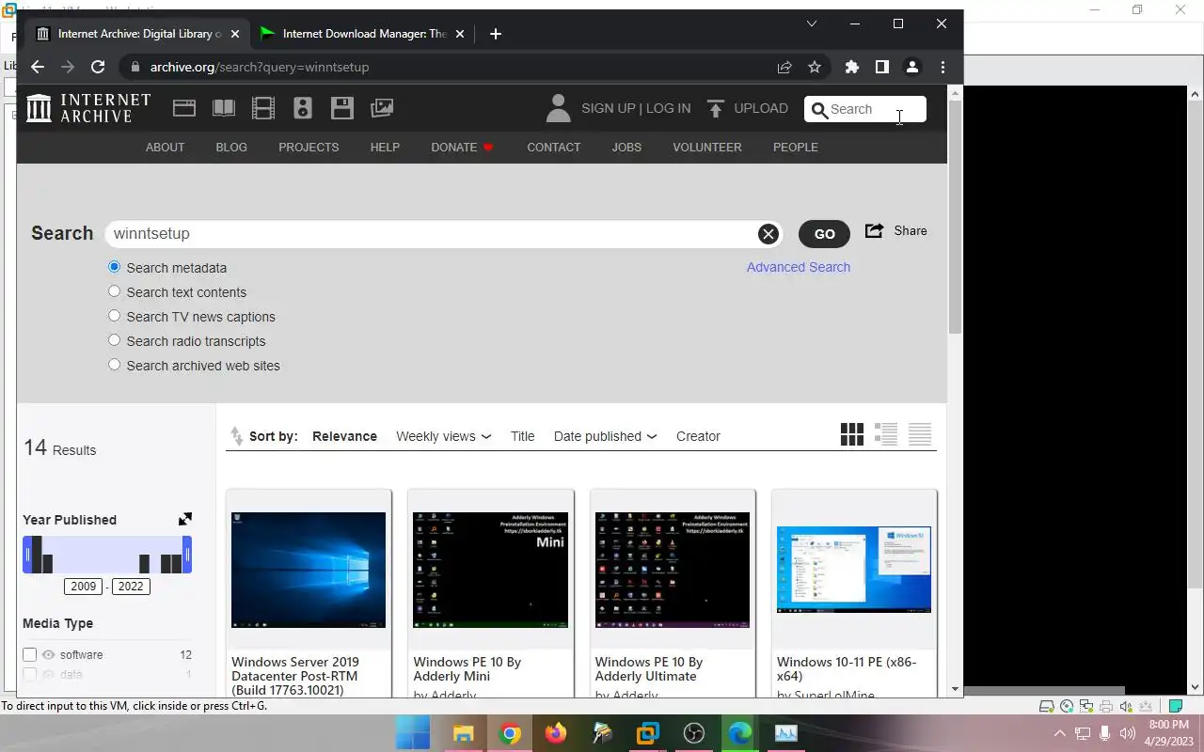Bookmark this page with the star
Viewport: 1204px width, 752px height.
coord(815,67)
